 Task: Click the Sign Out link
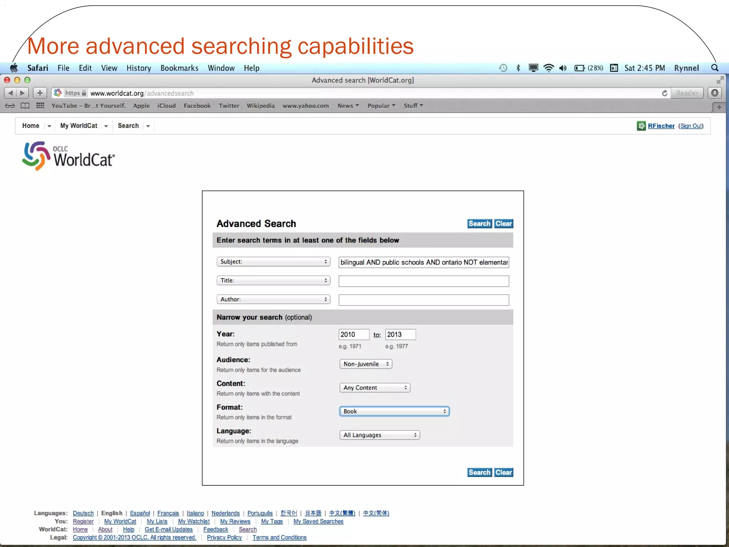coord(691,126)
